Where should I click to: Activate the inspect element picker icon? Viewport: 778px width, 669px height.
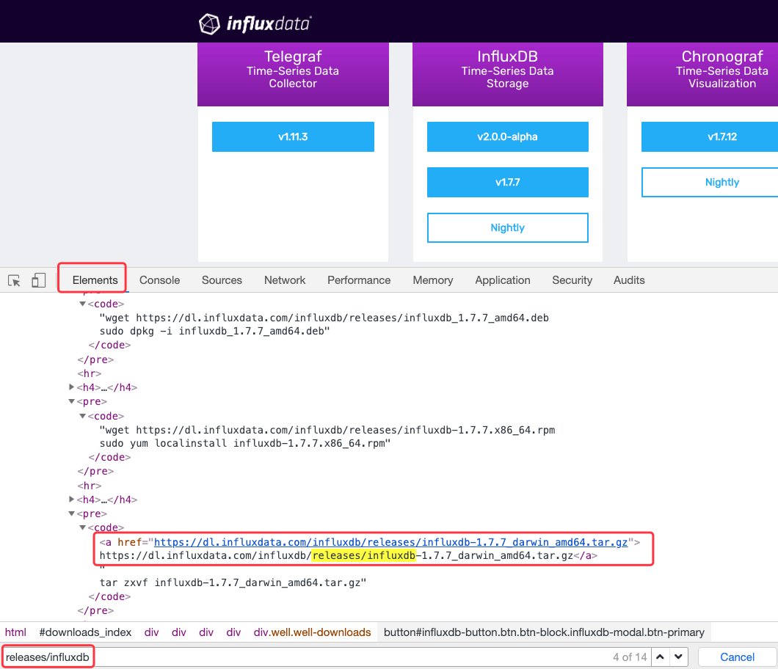[x=15, y=280]
